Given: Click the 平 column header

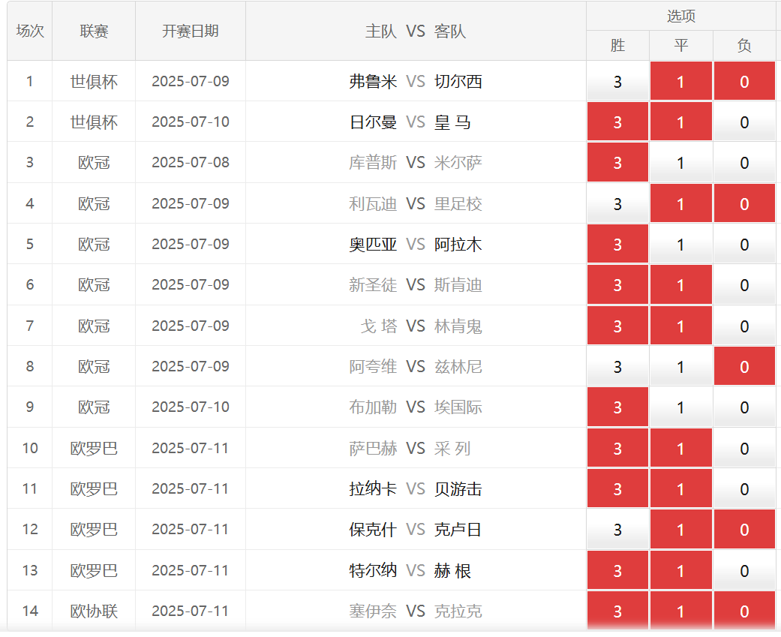Looking at the screenshot, I should (x=681, y=45).
